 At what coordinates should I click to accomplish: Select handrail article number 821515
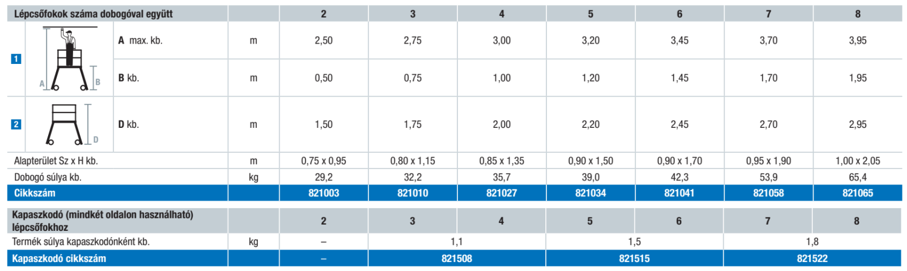(634, 259)
